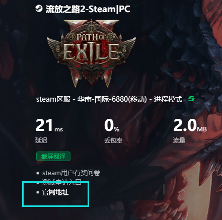Click the notice panel scrollbar thumb
Screen dimensions: 222x220
164,189
